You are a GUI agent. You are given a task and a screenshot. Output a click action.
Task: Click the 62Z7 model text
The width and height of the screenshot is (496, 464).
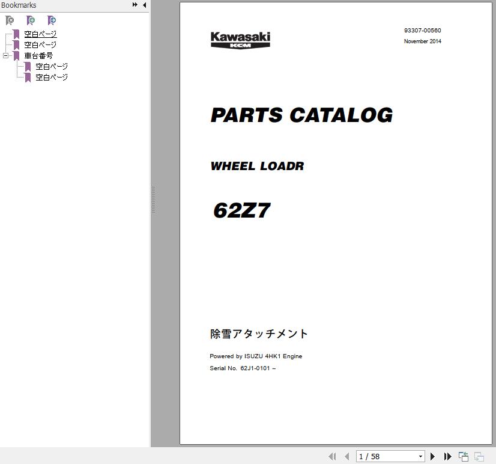(242, 210)
